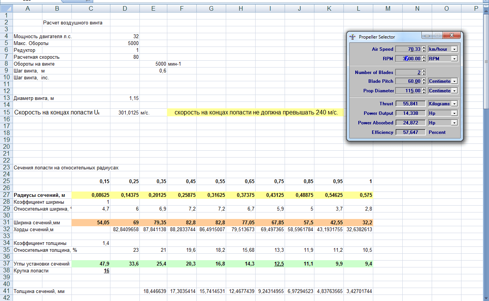Select the engine power cell containing 32

pos(125,36)
